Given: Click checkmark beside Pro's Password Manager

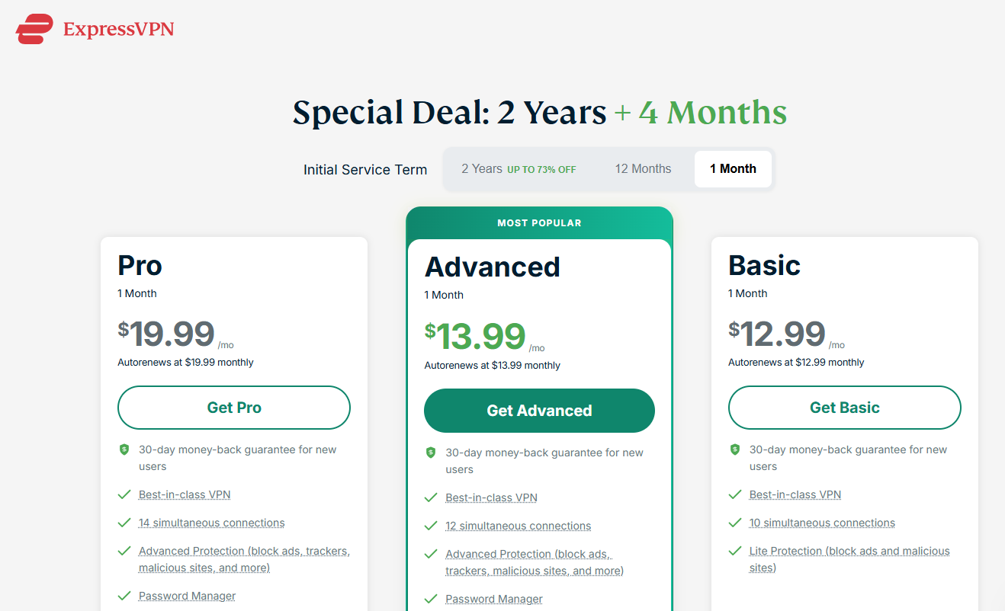Looking at the screenshot, I should [x=124, y=596].
